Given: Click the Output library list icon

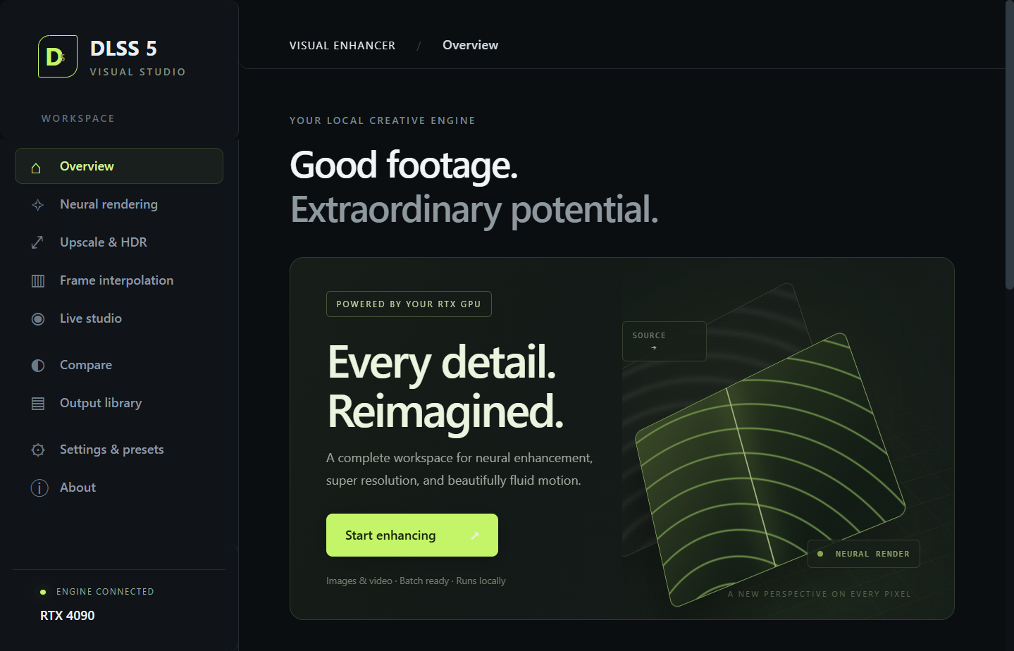Looking at the screenshot, I should click(38, 404).
